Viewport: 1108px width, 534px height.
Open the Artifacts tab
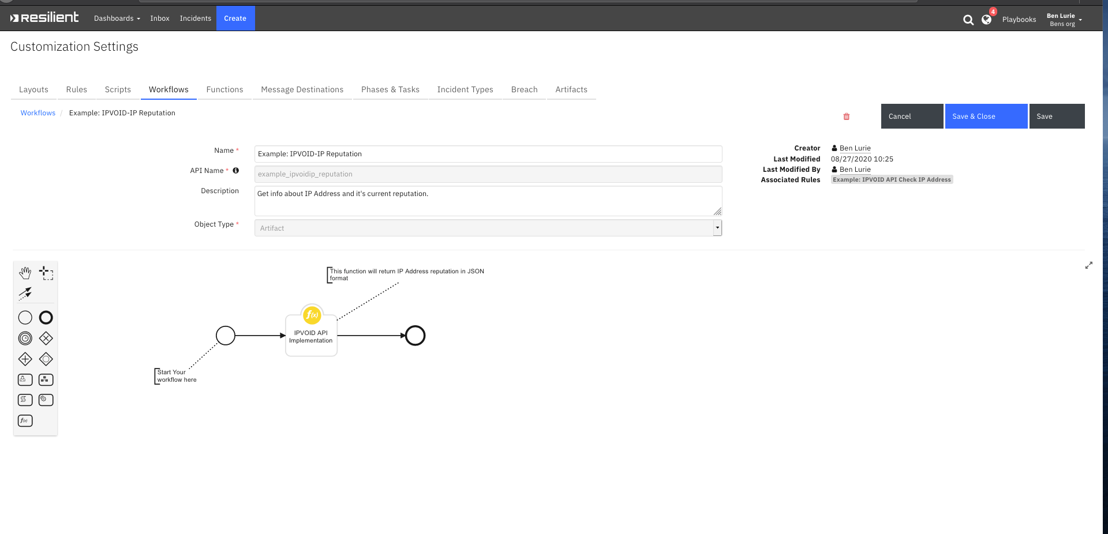[x=571, y=89]
